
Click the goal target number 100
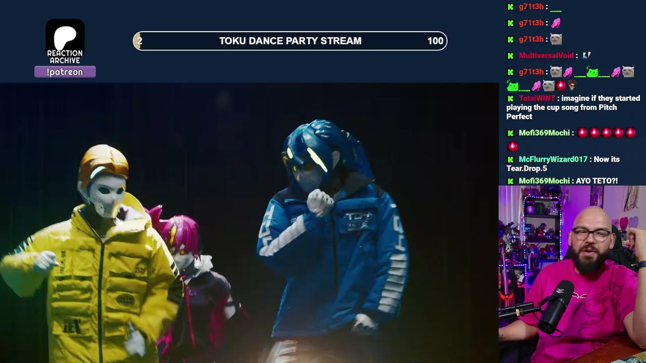[x=435, y=41]
